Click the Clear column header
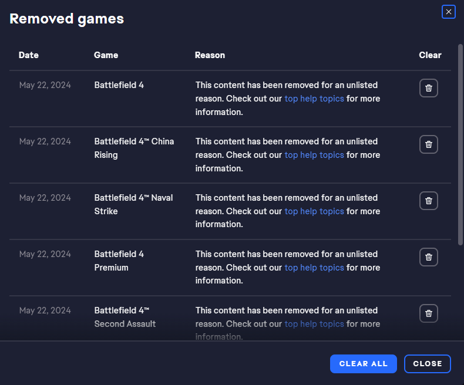This screenshot has height=385, width=464. tap(430, 55)
